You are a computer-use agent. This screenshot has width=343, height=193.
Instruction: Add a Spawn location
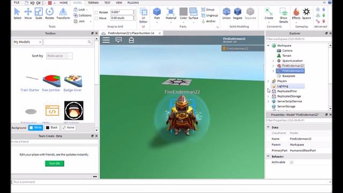pos(307,13)
